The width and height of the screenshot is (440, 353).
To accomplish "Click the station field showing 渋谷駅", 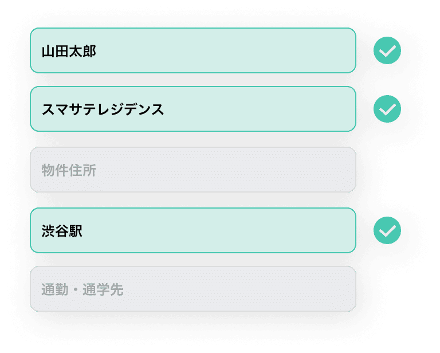I will pos(193,230).
